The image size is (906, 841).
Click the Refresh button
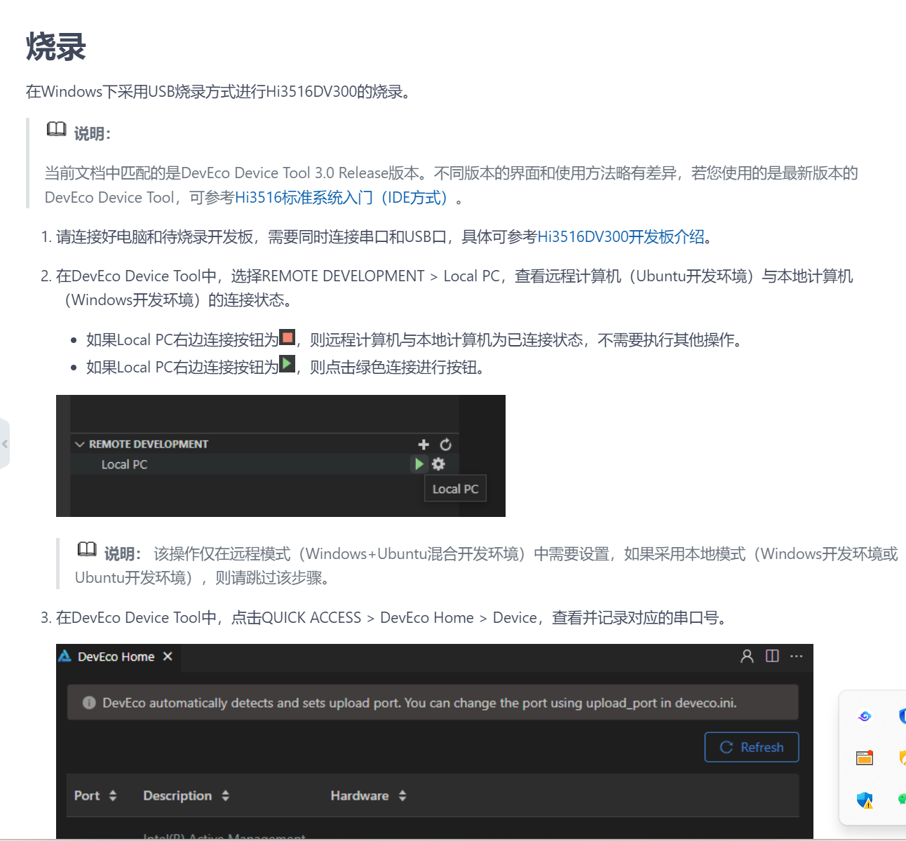[752, 747]
